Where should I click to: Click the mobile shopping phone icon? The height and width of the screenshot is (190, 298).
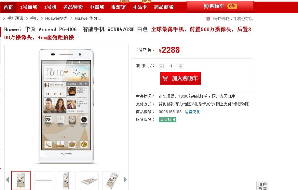[x=208, y=18]
